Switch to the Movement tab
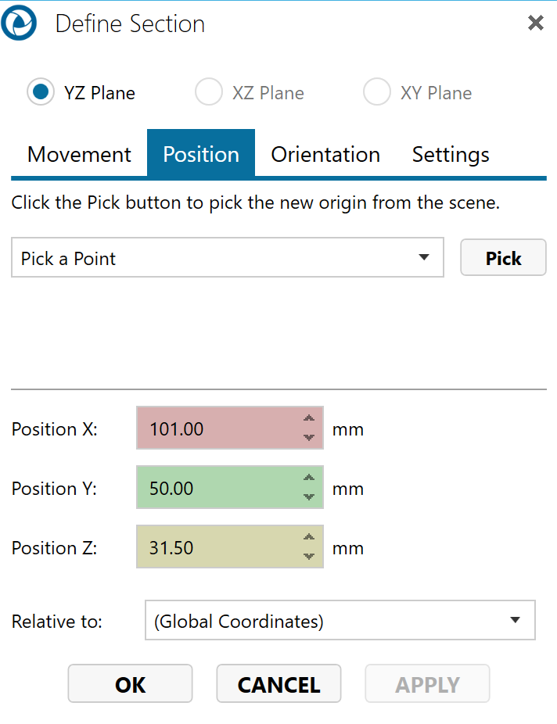The image size is (557, 724). 79,154
